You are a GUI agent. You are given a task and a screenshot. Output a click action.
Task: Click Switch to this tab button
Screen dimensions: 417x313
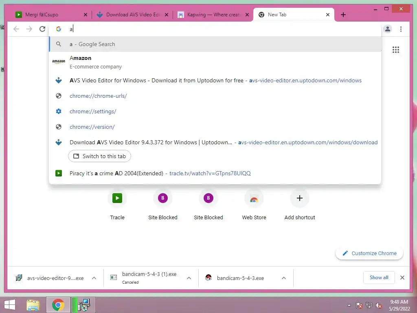[x=99, y=156]
